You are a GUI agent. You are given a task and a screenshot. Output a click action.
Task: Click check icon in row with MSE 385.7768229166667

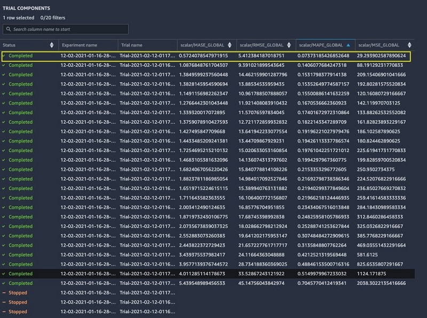coord(4,236)
